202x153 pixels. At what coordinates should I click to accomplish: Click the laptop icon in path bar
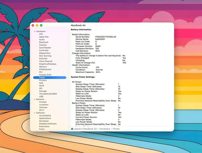72,129
